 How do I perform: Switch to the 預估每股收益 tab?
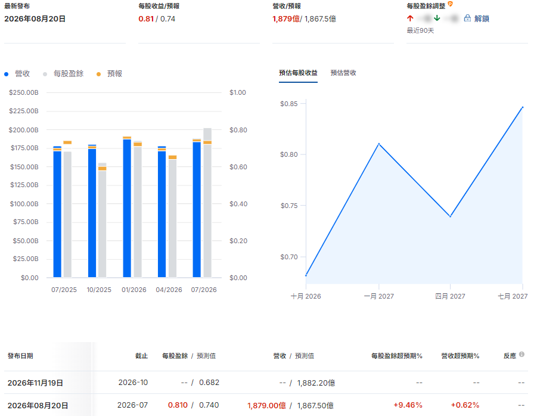(298, 73)
